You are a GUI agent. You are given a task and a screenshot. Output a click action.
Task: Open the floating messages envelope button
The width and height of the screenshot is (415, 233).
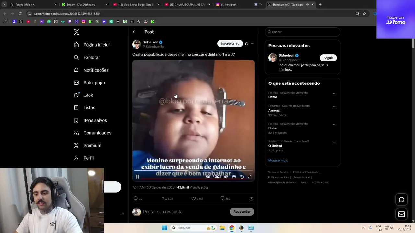(401, 214)
